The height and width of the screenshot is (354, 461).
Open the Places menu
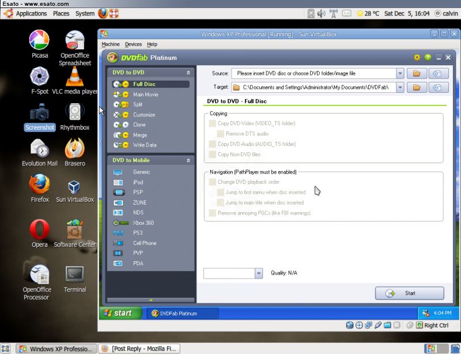point(61,13)
